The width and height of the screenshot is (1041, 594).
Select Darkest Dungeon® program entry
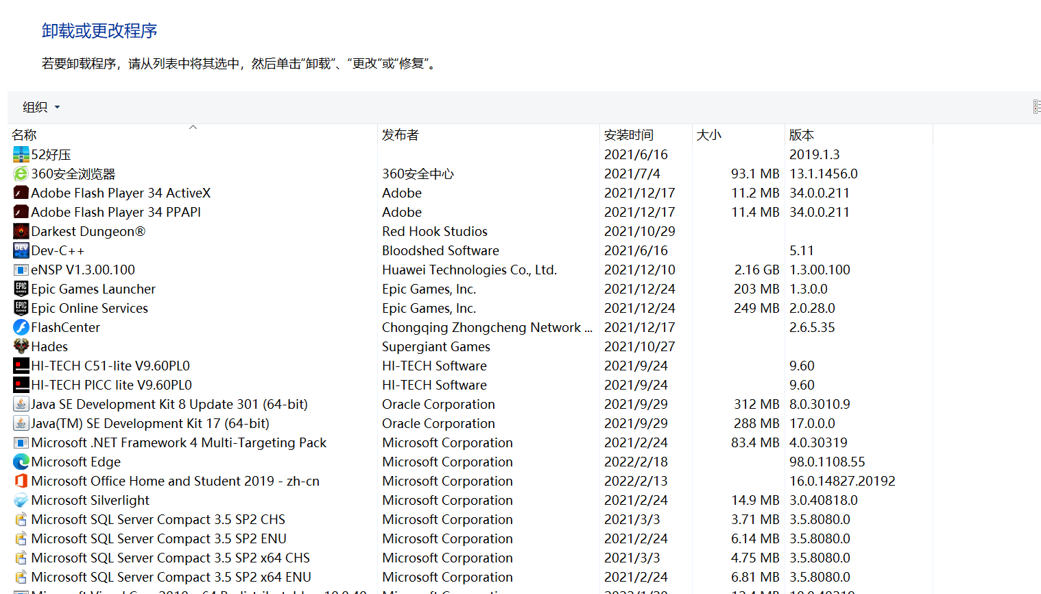pos(88,231)
